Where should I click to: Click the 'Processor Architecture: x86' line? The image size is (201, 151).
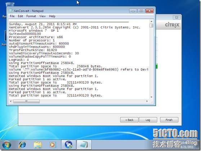(36, 37)
